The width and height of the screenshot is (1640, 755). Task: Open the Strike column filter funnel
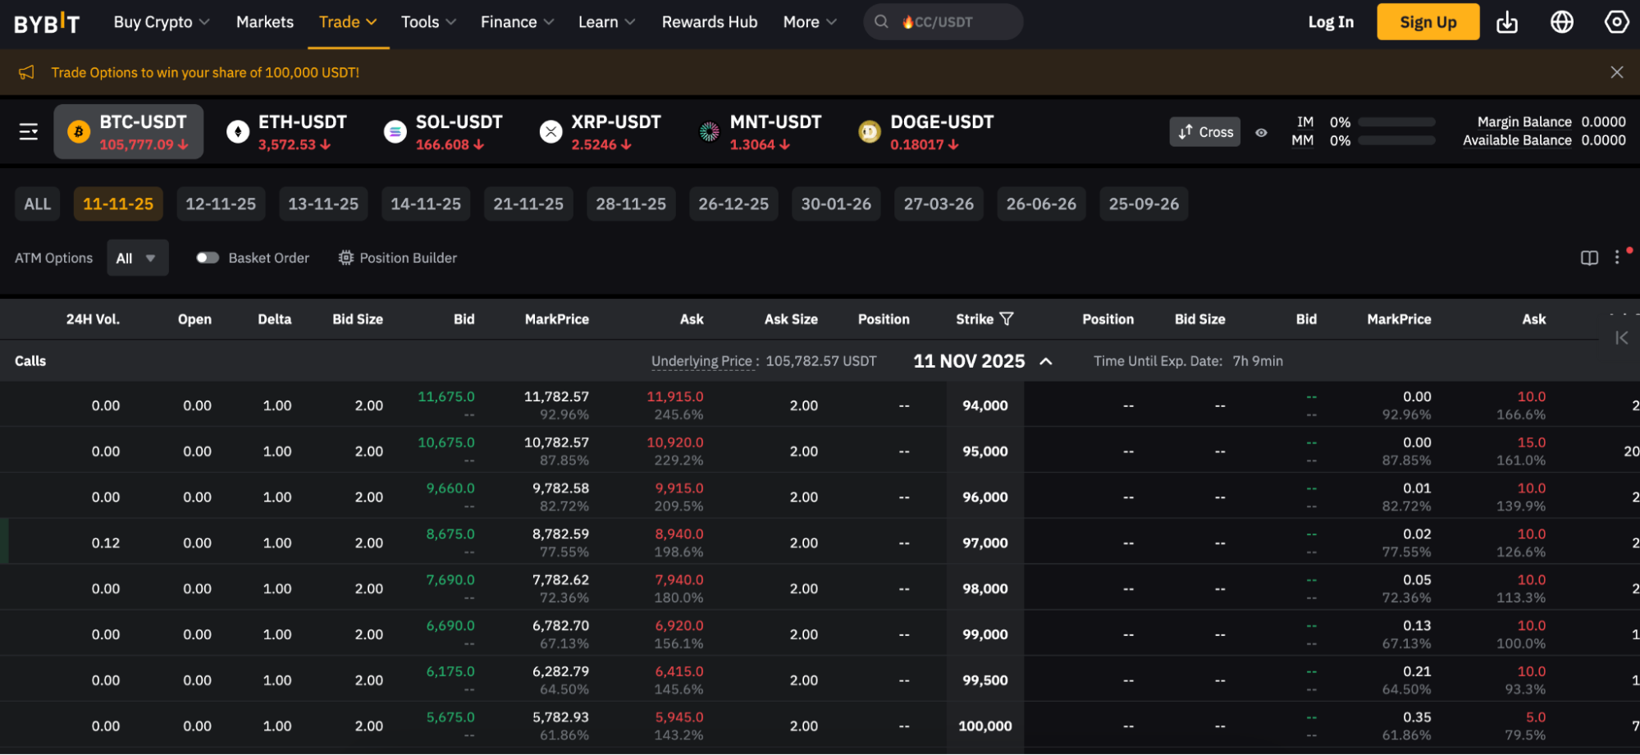[x=1008, y=319]
